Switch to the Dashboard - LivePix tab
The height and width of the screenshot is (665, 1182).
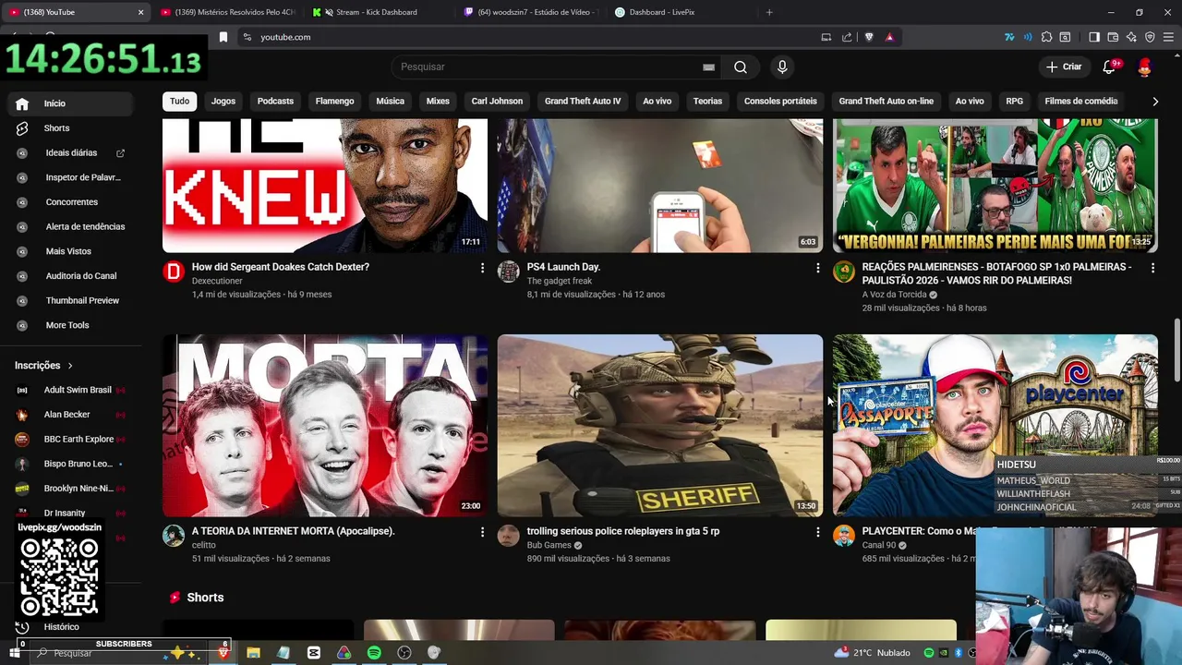click(x=661, y=12)
